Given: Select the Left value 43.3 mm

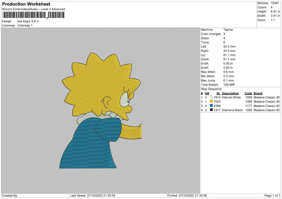Looking at the screenshot, I should tap(229, 46).
